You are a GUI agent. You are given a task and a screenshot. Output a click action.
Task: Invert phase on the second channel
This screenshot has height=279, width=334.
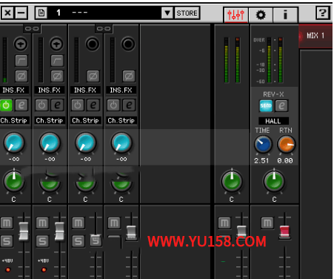click(x=57, y=76)
